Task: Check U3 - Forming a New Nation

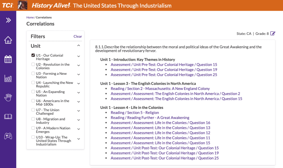Action: (33, 73)
